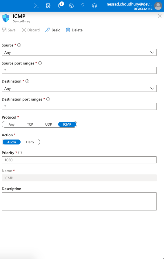The width and height of the screenshot is (164, 259).
Task: Open the Cloud Shell terminal icon
Action: (x=37, y=6)
